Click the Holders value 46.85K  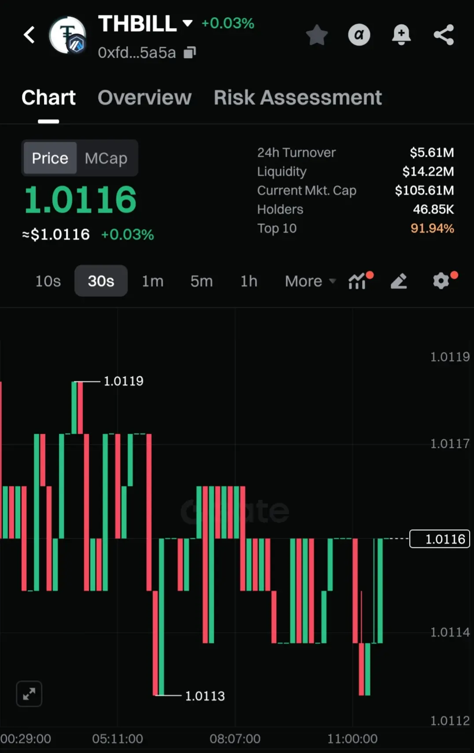[433, 209]
